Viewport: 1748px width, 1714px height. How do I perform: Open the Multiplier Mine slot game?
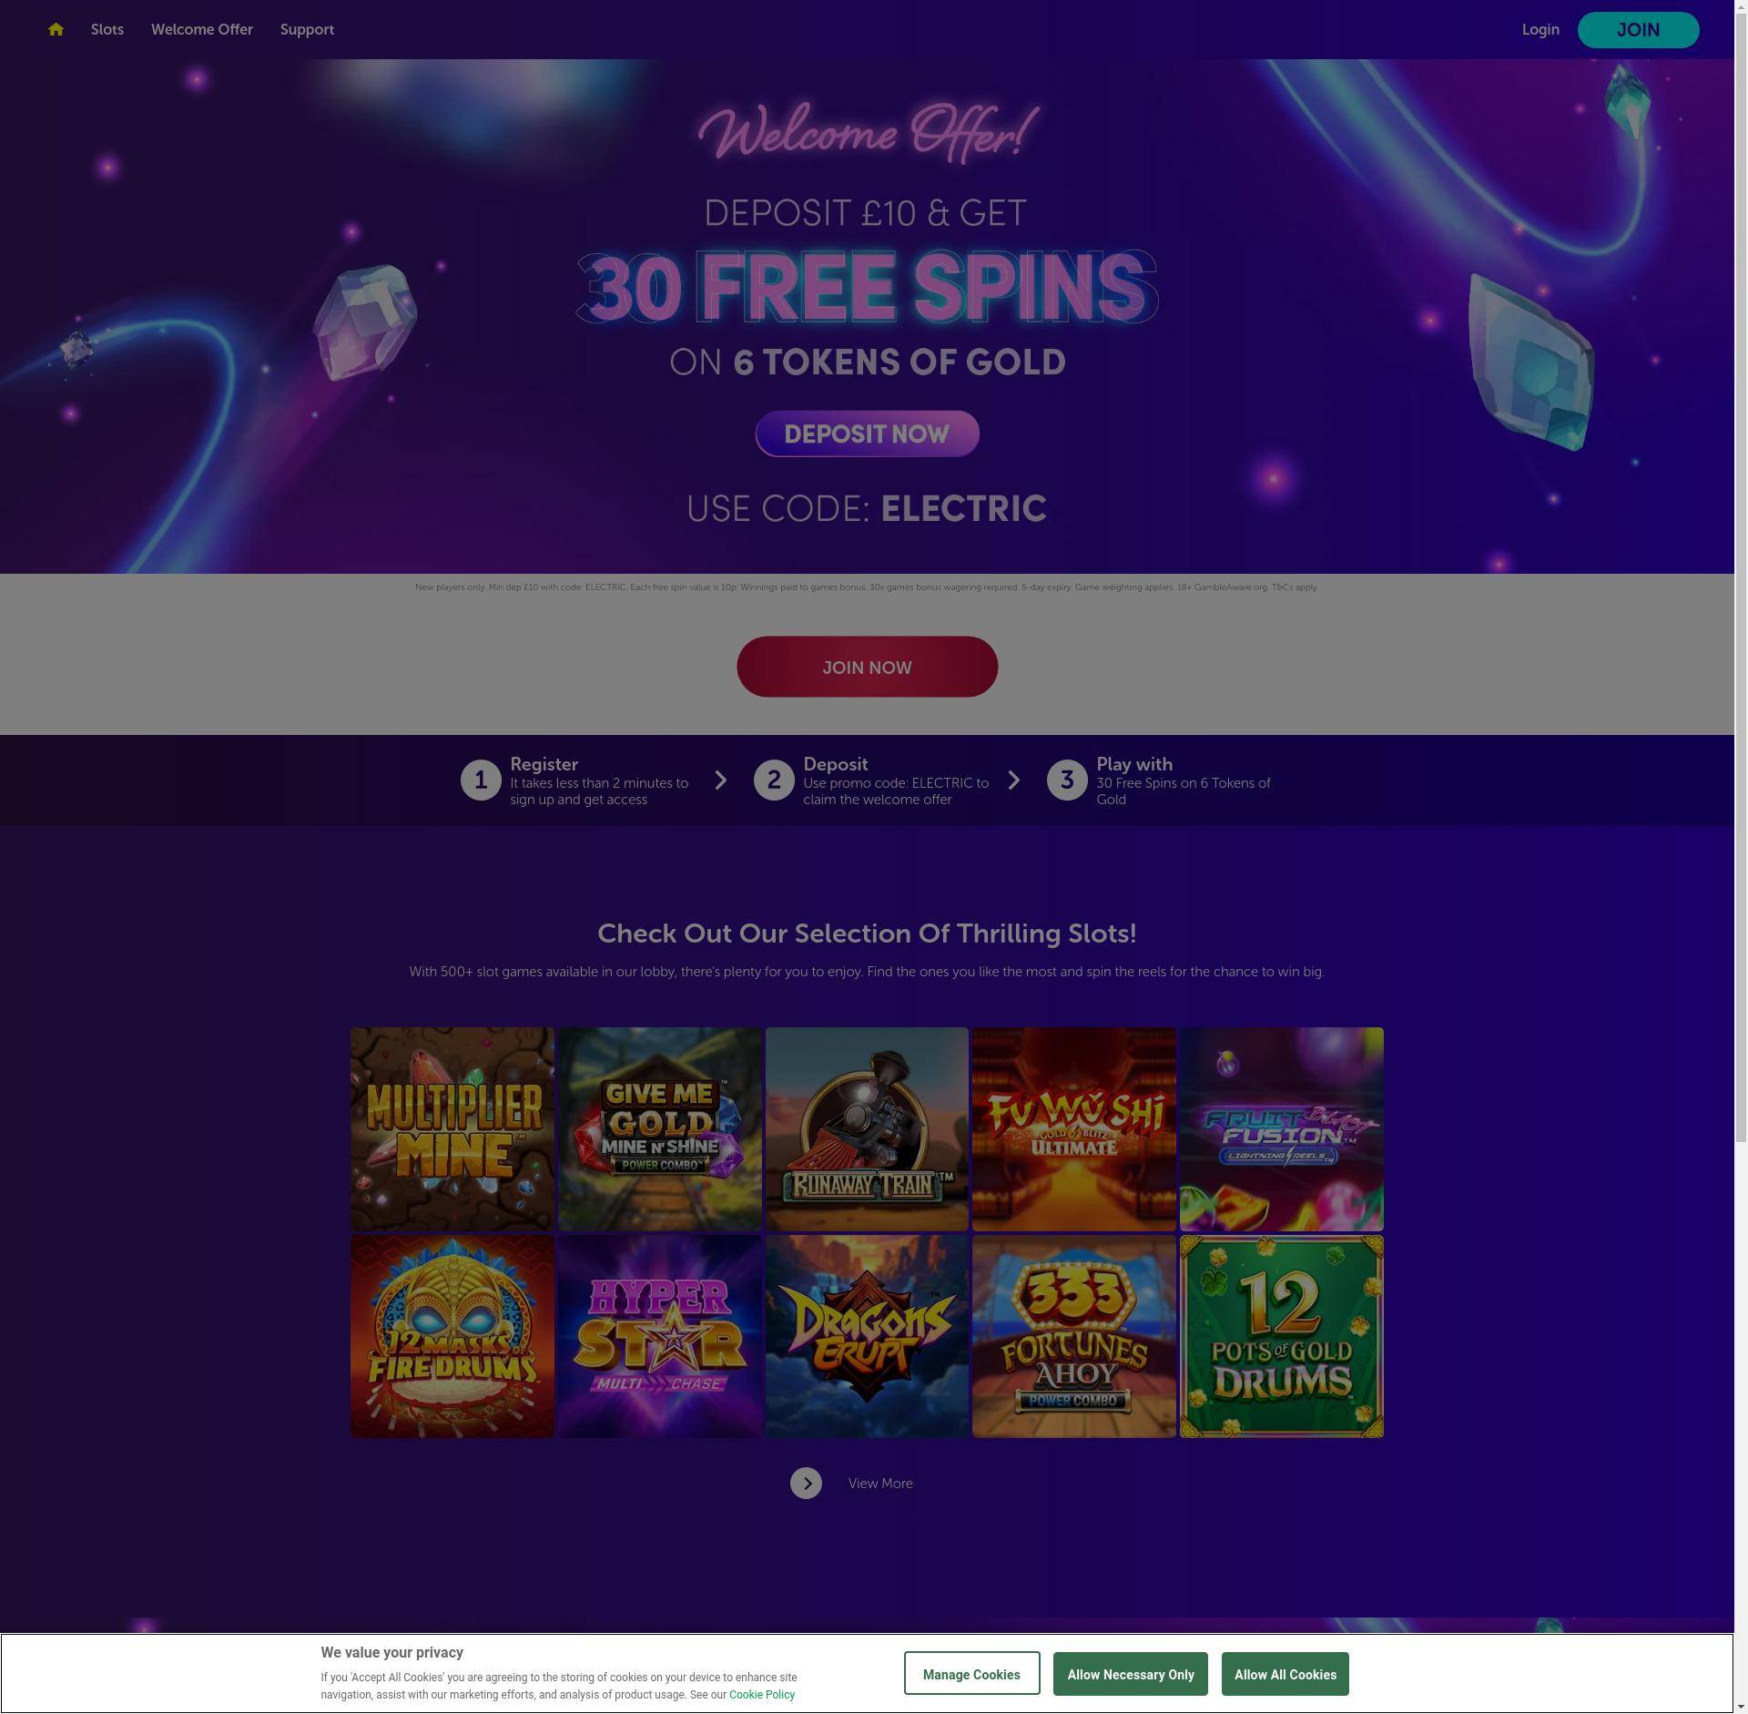pos(452,1129)
